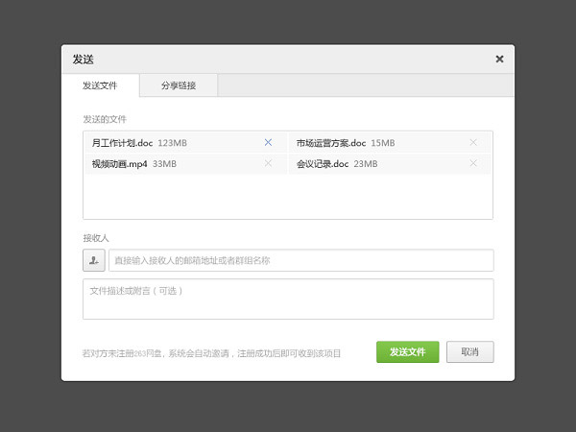Remove 视频动画.mp4 from the file list
This screenshot has height=432, width=576.
coord(268,163)
